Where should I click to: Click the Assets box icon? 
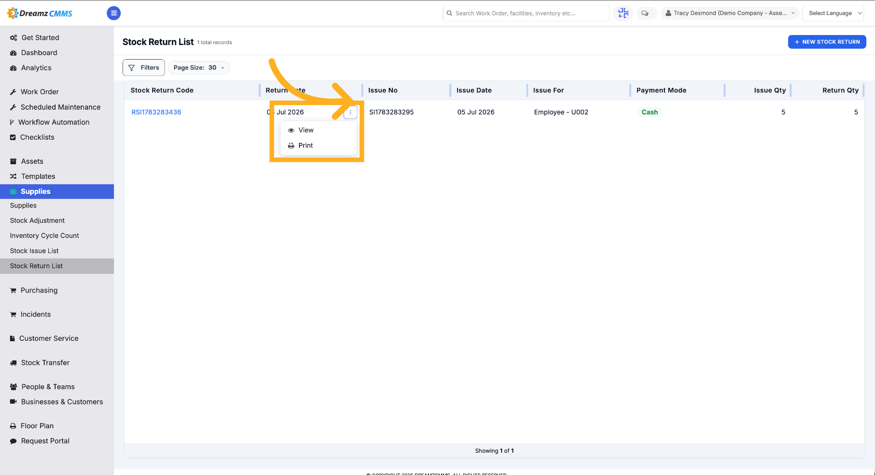point(13,162)
